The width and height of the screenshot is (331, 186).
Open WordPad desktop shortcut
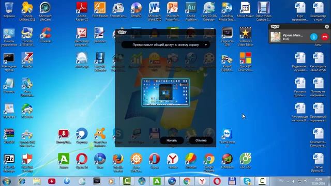pos(9,111)
